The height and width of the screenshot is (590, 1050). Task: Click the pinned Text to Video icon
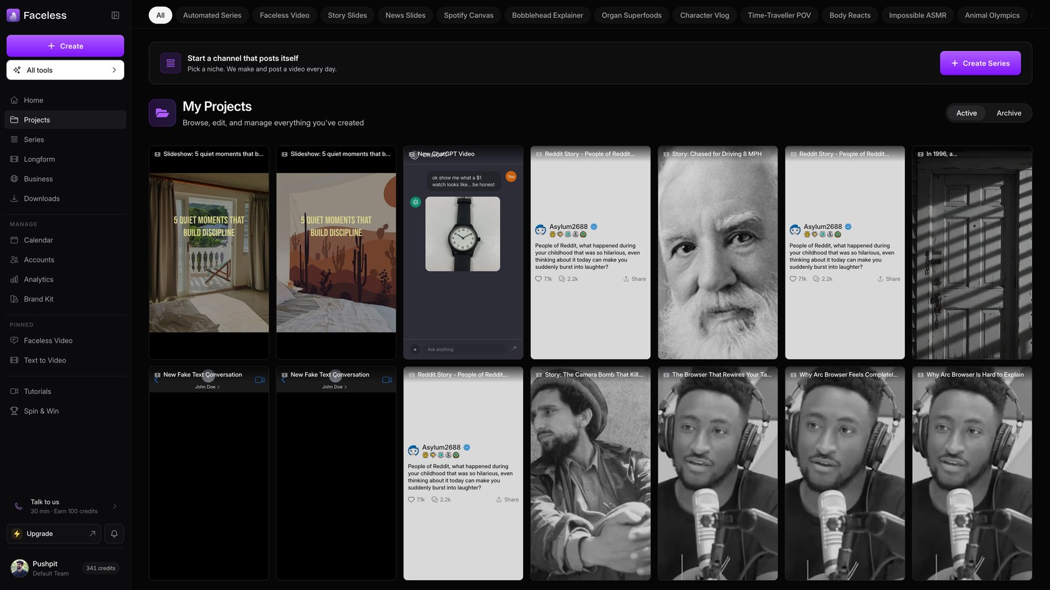[x=14, y=361]
